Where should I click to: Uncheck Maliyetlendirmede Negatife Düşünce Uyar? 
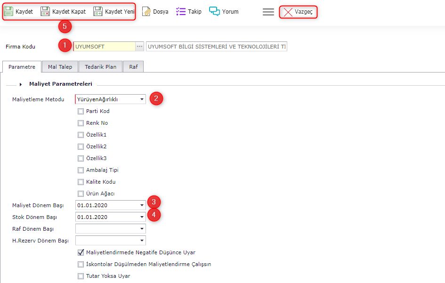[x=81, y=252]
